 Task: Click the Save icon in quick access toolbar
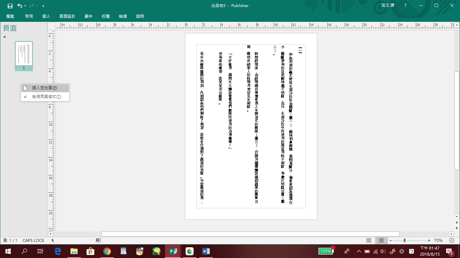tap(10, 6)
